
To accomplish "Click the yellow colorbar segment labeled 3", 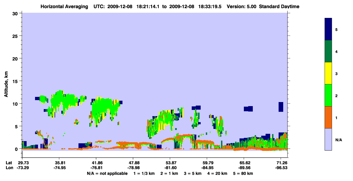I will click(x=328, y=73).
